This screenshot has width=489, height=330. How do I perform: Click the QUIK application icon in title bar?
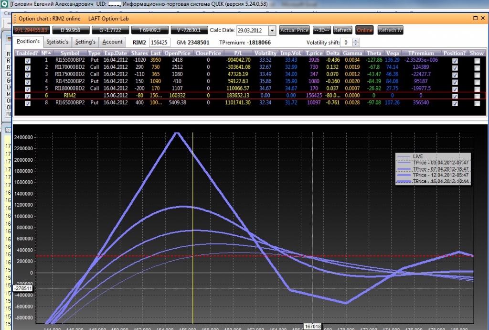point(4,4)
